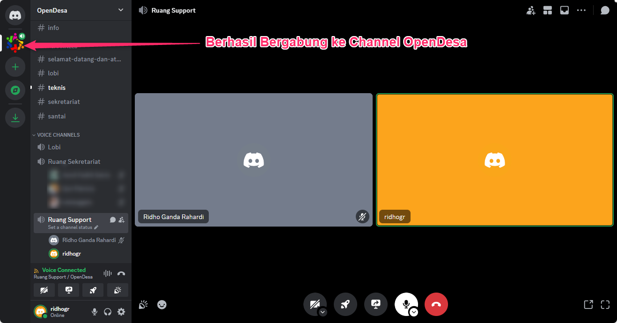617x323 pixels.
Task: Share your screen from sidebar panel
Action: (x=69, y=290)
